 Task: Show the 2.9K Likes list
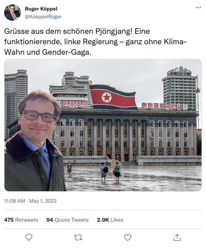point(110,220)
